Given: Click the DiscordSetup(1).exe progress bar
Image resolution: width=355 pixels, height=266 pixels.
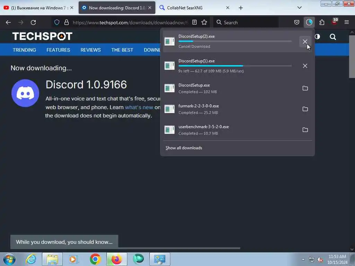Looking at the screenshot, I should (235, 66).
